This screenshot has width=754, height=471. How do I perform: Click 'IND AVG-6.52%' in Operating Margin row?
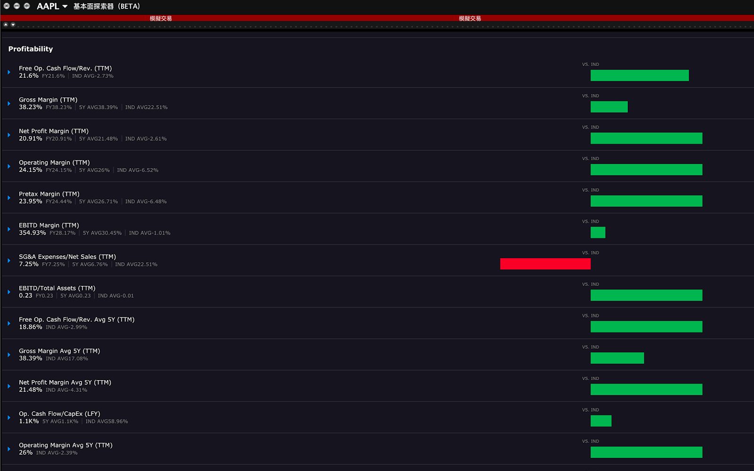138,170
